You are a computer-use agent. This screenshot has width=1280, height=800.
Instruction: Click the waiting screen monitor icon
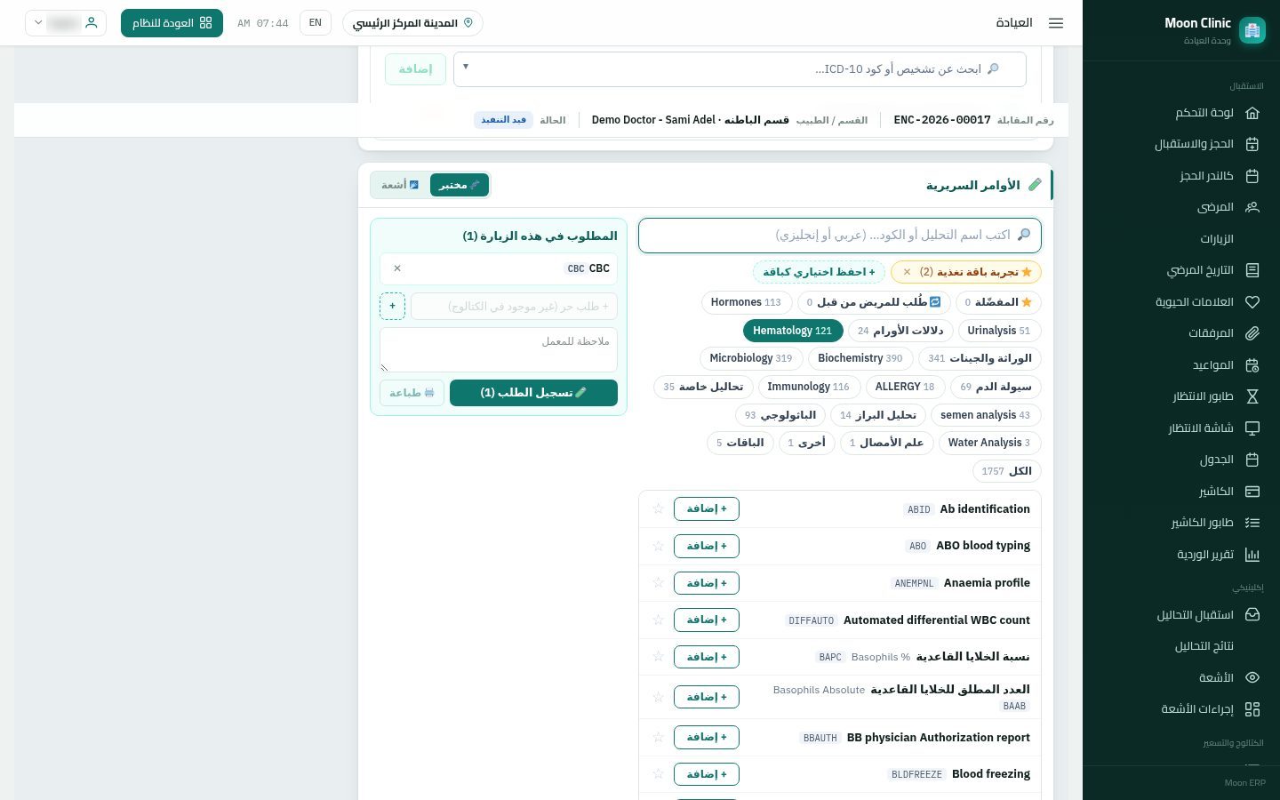(1252, 428)
